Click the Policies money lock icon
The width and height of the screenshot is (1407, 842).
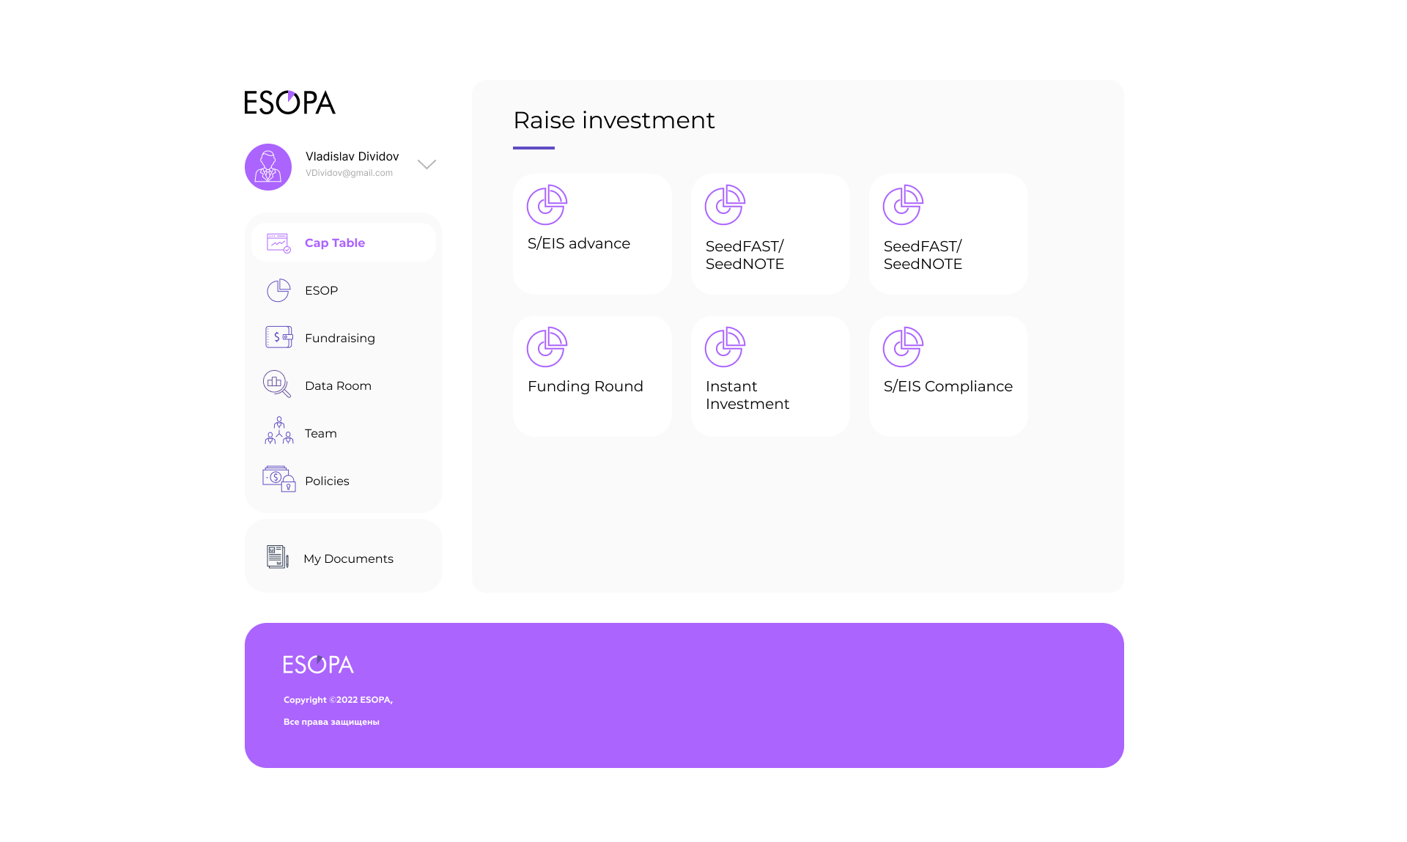278,479
